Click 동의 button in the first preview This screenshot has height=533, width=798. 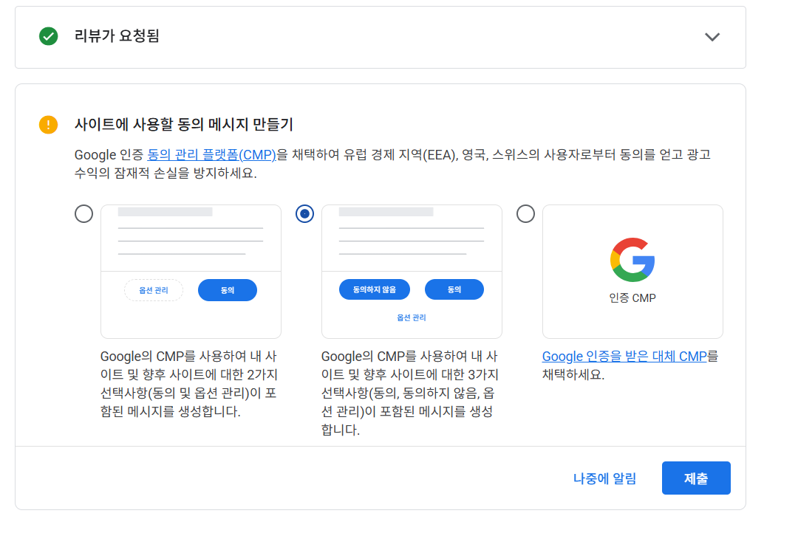(228, 290)
